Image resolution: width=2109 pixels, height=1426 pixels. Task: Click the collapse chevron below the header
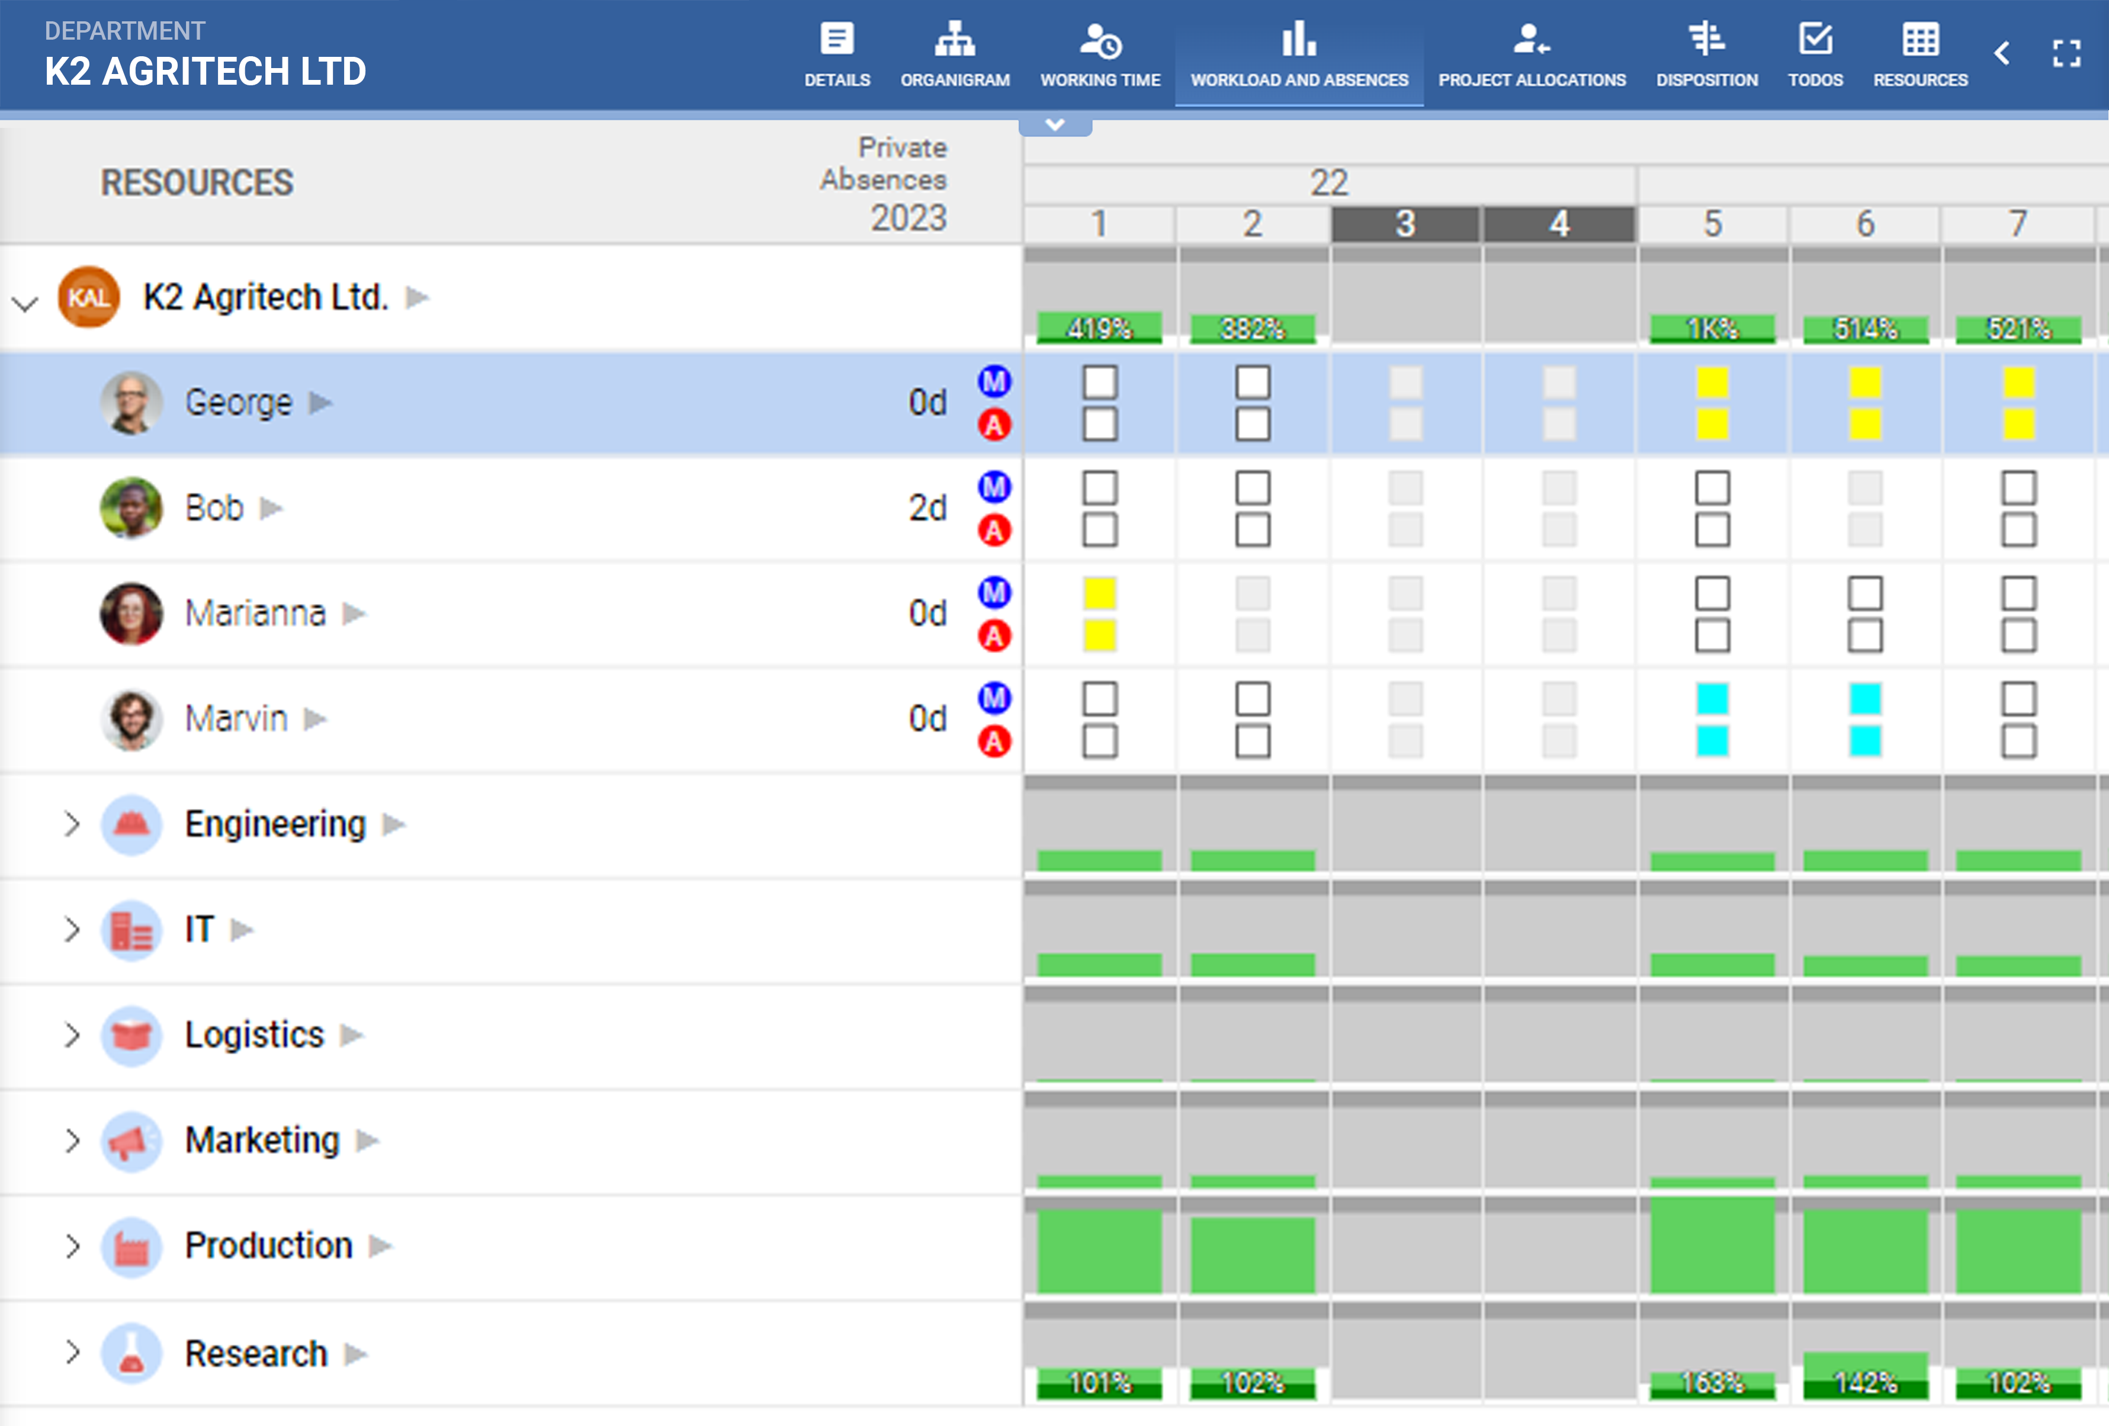click(x=1054, y=125)
